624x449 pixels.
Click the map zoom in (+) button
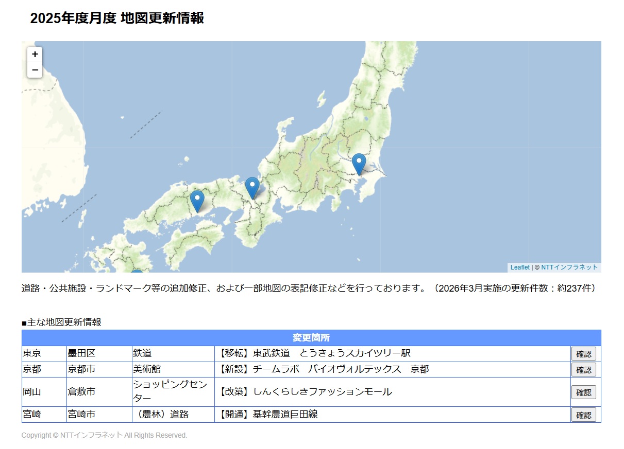pyautogui.click(x=35, y=55)
